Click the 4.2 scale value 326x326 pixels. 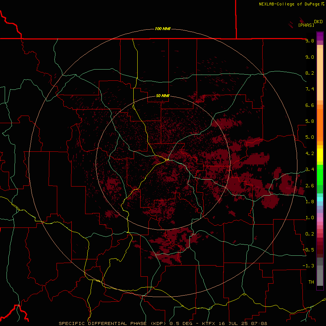[x=310, y=154]
